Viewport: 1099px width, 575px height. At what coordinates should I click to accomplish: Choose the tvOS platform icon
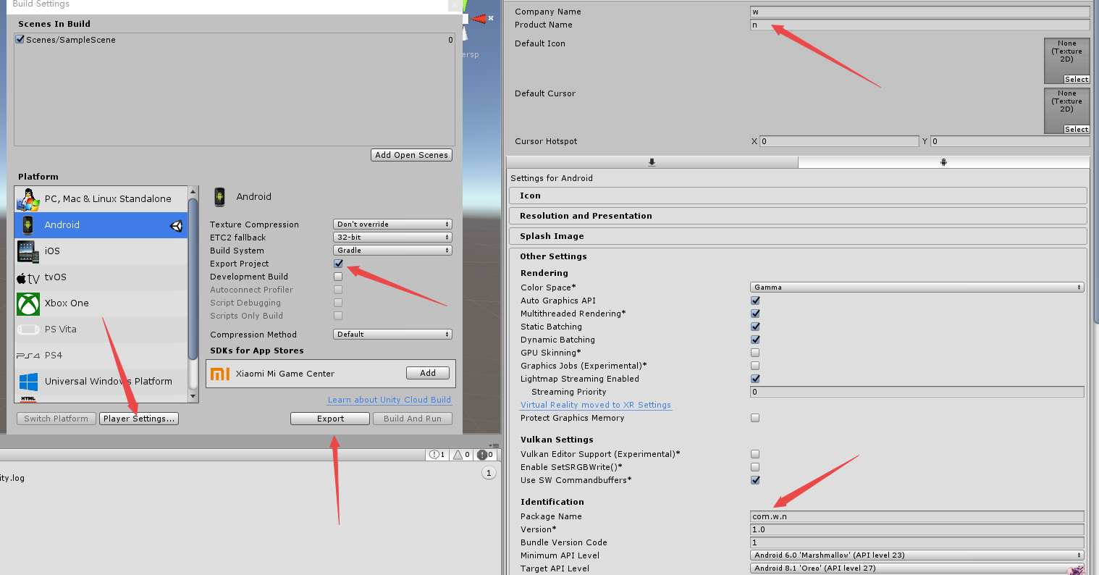(x=28, y=277)
